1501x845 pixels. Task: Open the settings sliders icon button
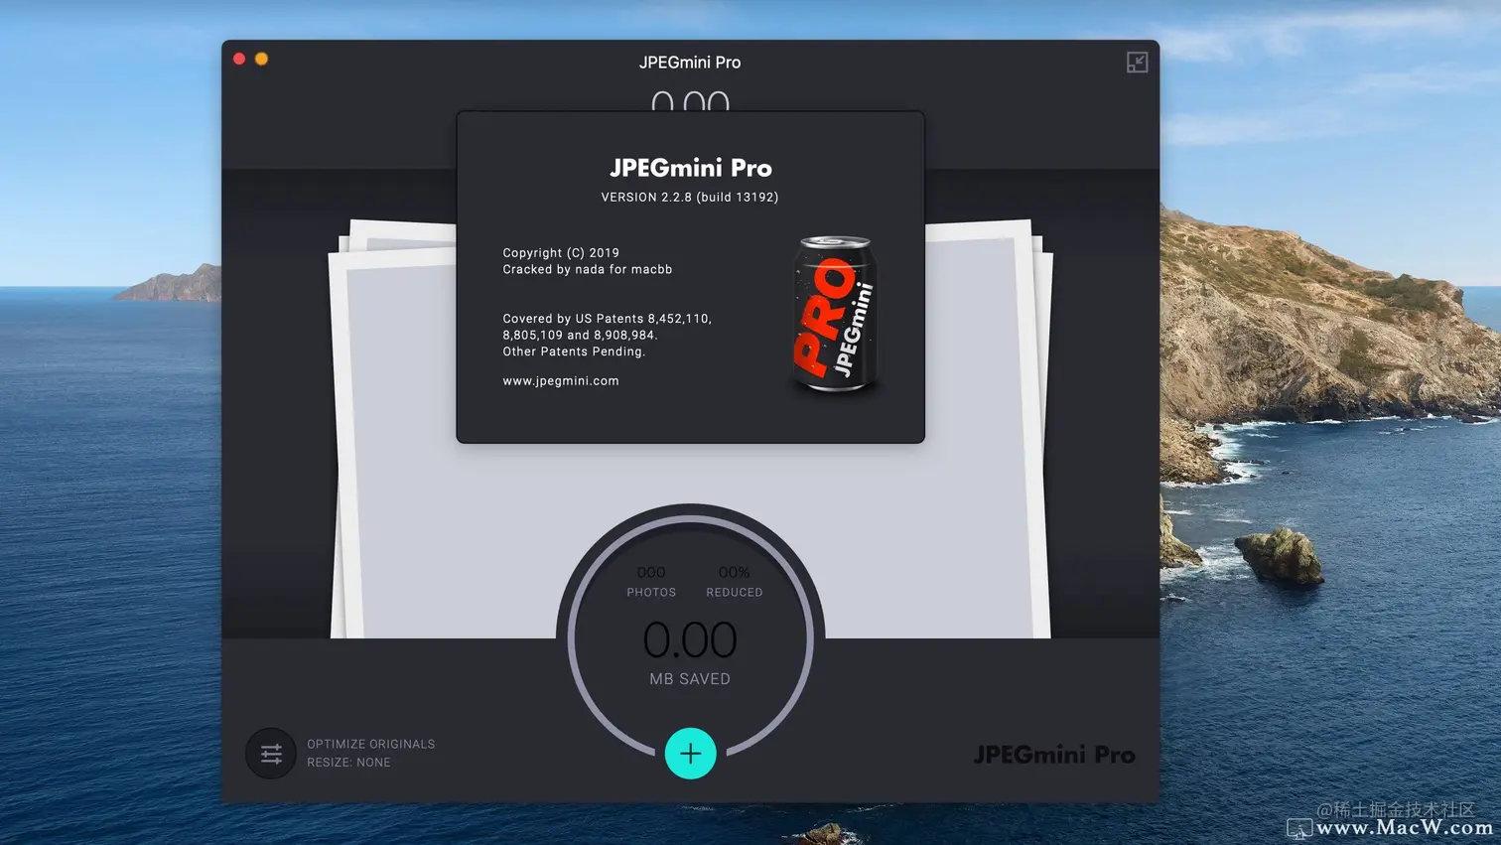[x=271, y=754]
